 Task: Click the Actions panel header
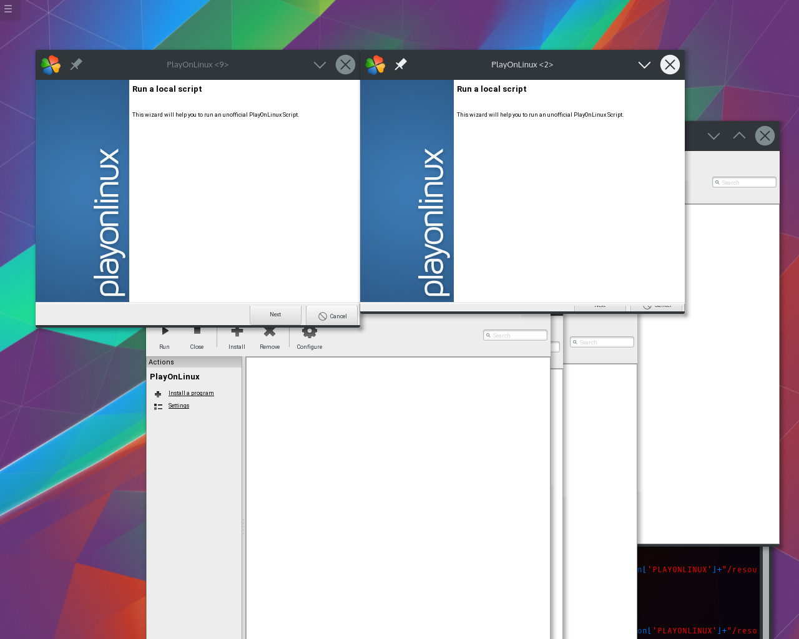(194, 362)
